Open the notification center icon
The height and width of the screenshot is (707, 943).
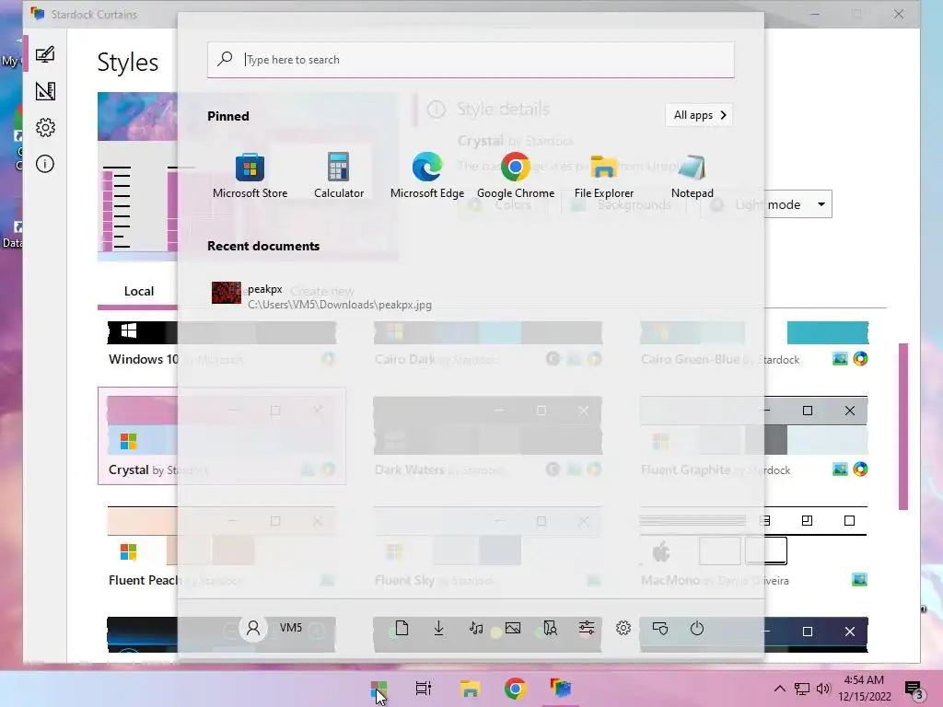pyautogui.click(x=914, y=690)
